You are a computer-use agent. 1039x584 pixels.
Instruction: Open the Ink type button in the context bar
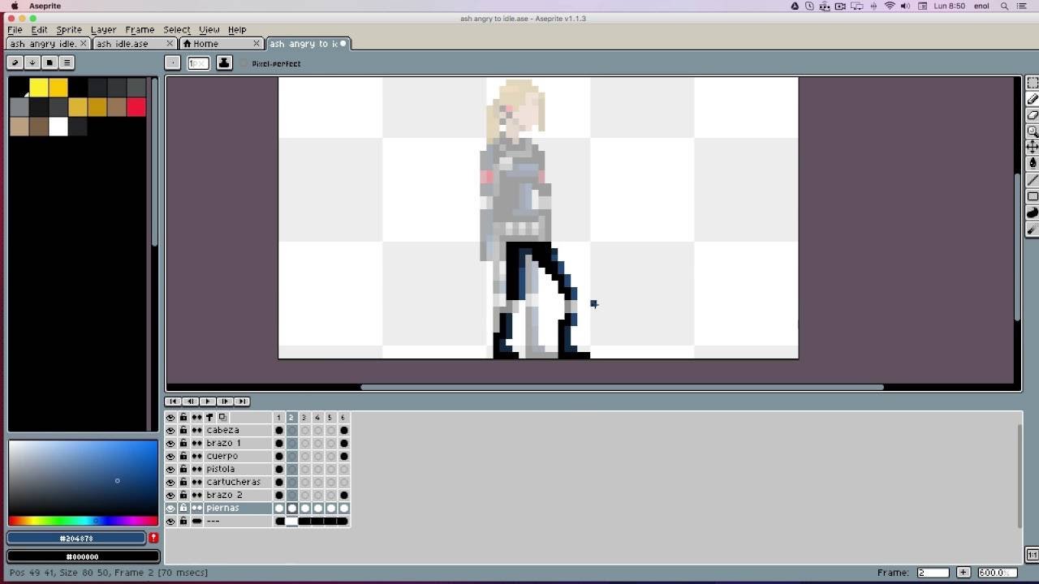(224, 62)
